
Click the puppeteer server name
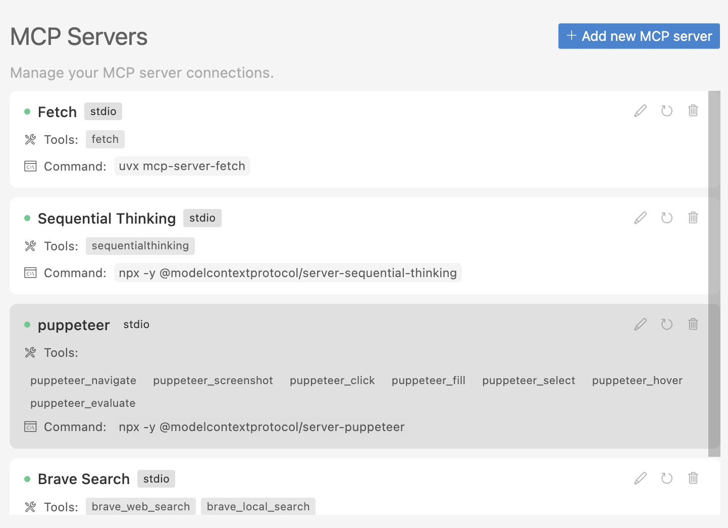click(x=74, y=325)
